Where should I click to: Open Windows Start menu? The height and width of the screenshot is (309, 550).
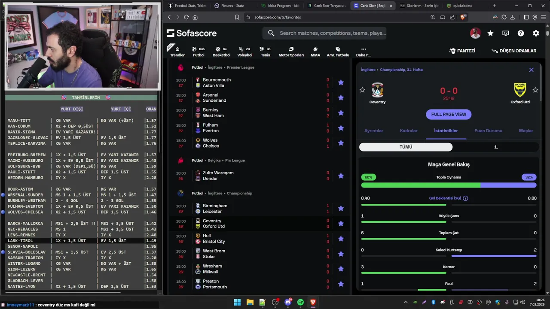point(237,302)
